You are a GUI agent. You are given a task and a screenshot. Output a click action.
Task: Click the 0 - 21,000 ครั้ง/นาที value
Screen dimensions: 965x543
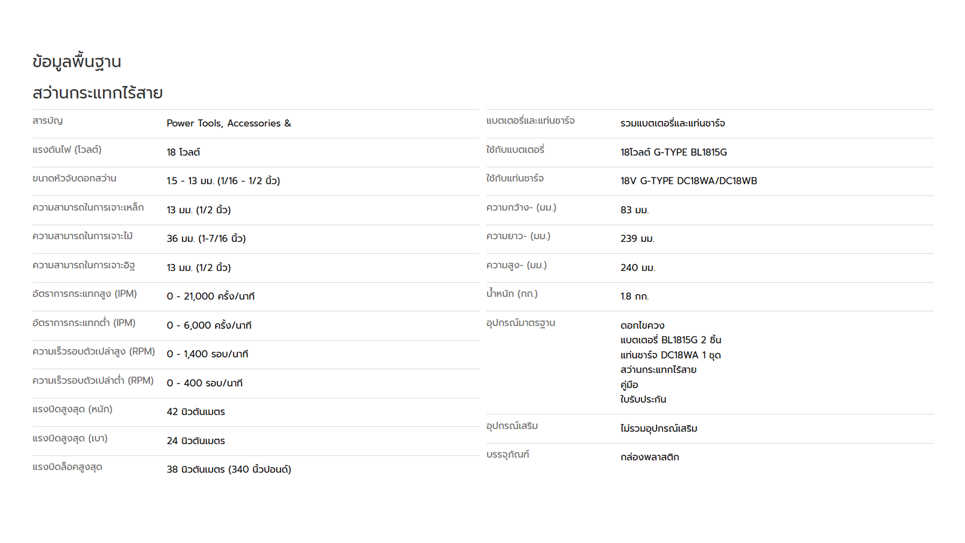211,296
